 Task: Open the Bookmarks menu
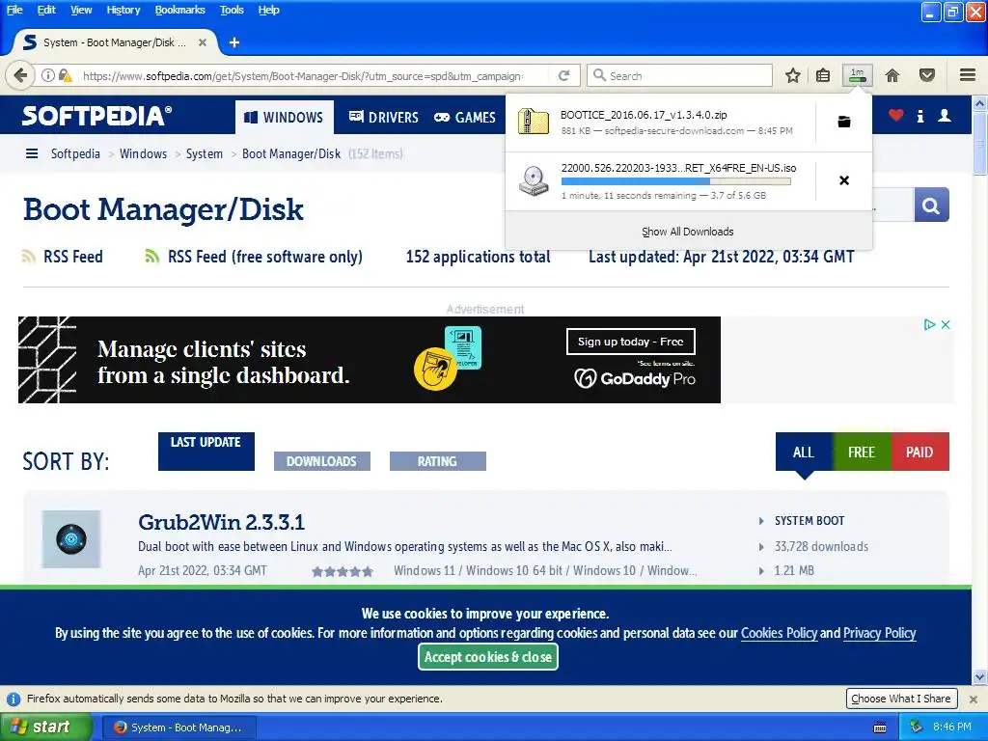[x=179, y=10]
